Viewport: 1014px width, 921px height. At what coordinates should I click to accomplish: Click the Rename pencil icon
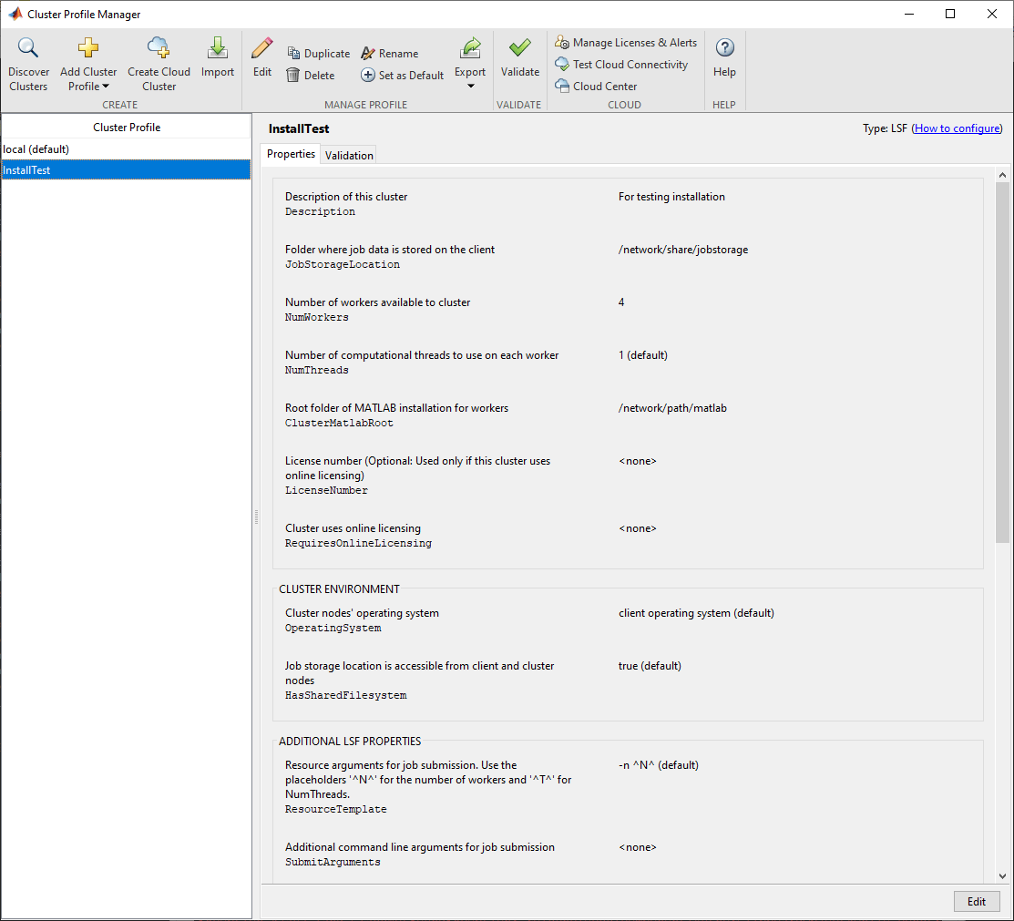(x=368, y=54)
